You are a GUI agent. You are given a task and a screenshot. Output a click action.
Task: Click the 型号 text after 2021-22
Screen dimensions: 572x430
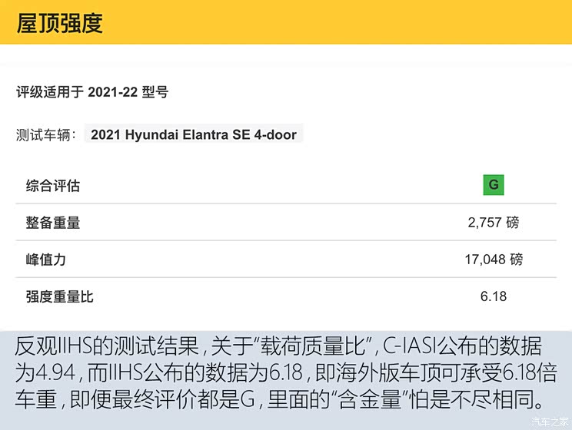(155, 92)
